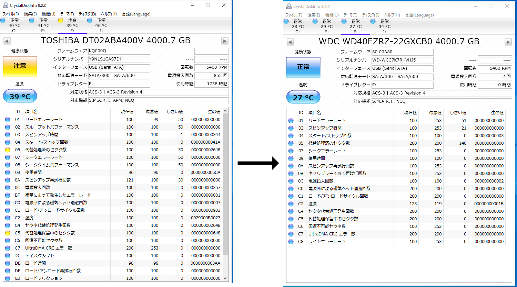Click しきい値 column header in right table

click(x=456, y=113)
